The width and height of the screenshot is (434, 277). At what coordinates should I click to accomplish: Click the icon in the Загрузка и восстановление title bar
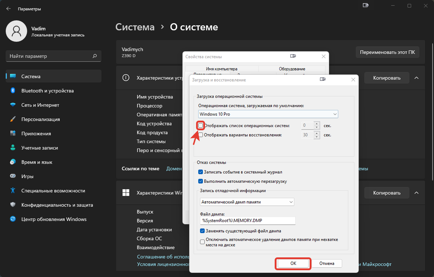(x=322, y=79)
